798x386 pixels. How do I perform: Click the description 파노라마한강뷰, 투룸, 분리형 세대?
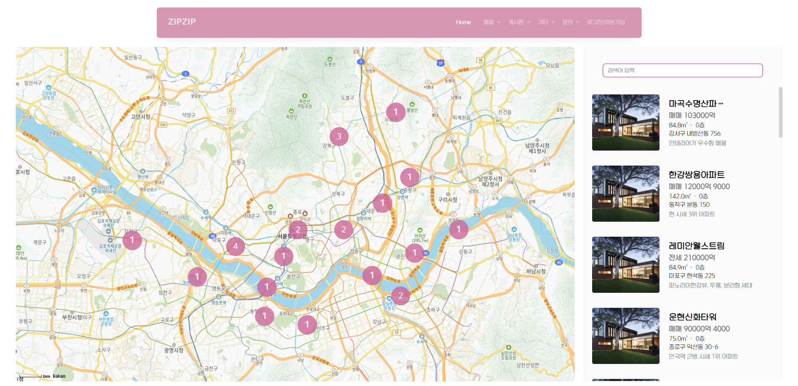pos(710,285)
